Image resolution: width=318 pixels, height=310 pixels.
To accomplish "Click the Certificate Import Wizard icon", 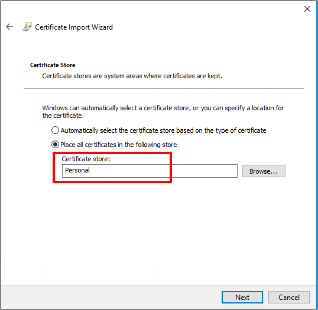I will tap(27, 27).
